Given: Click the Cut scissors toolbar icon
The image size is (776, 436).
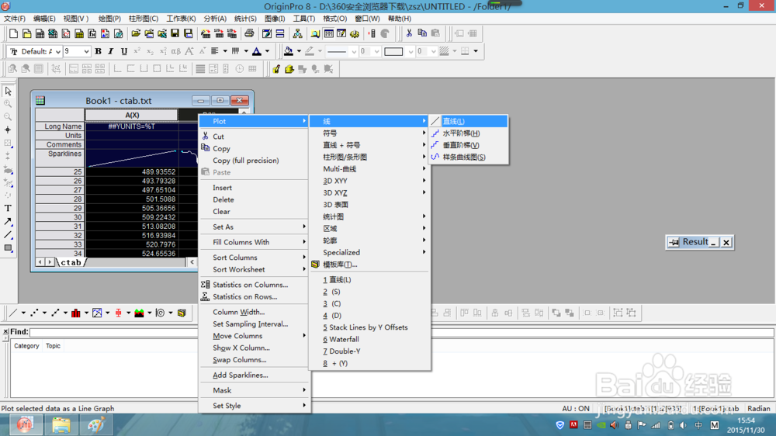Looking at the screenshot, I should point(409,33).
